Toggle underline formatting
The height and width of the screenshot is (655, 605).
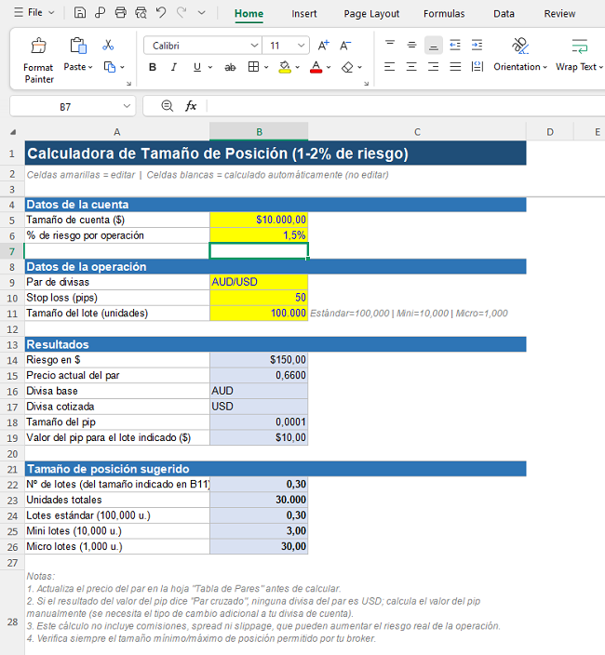pos(197,67)
